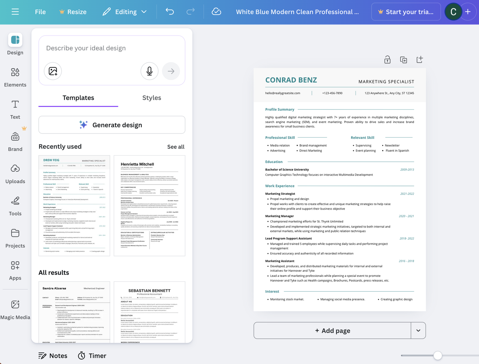Click the Undo icon in the toolbar
The image size is (479, 364).
[x=170, y=11]
